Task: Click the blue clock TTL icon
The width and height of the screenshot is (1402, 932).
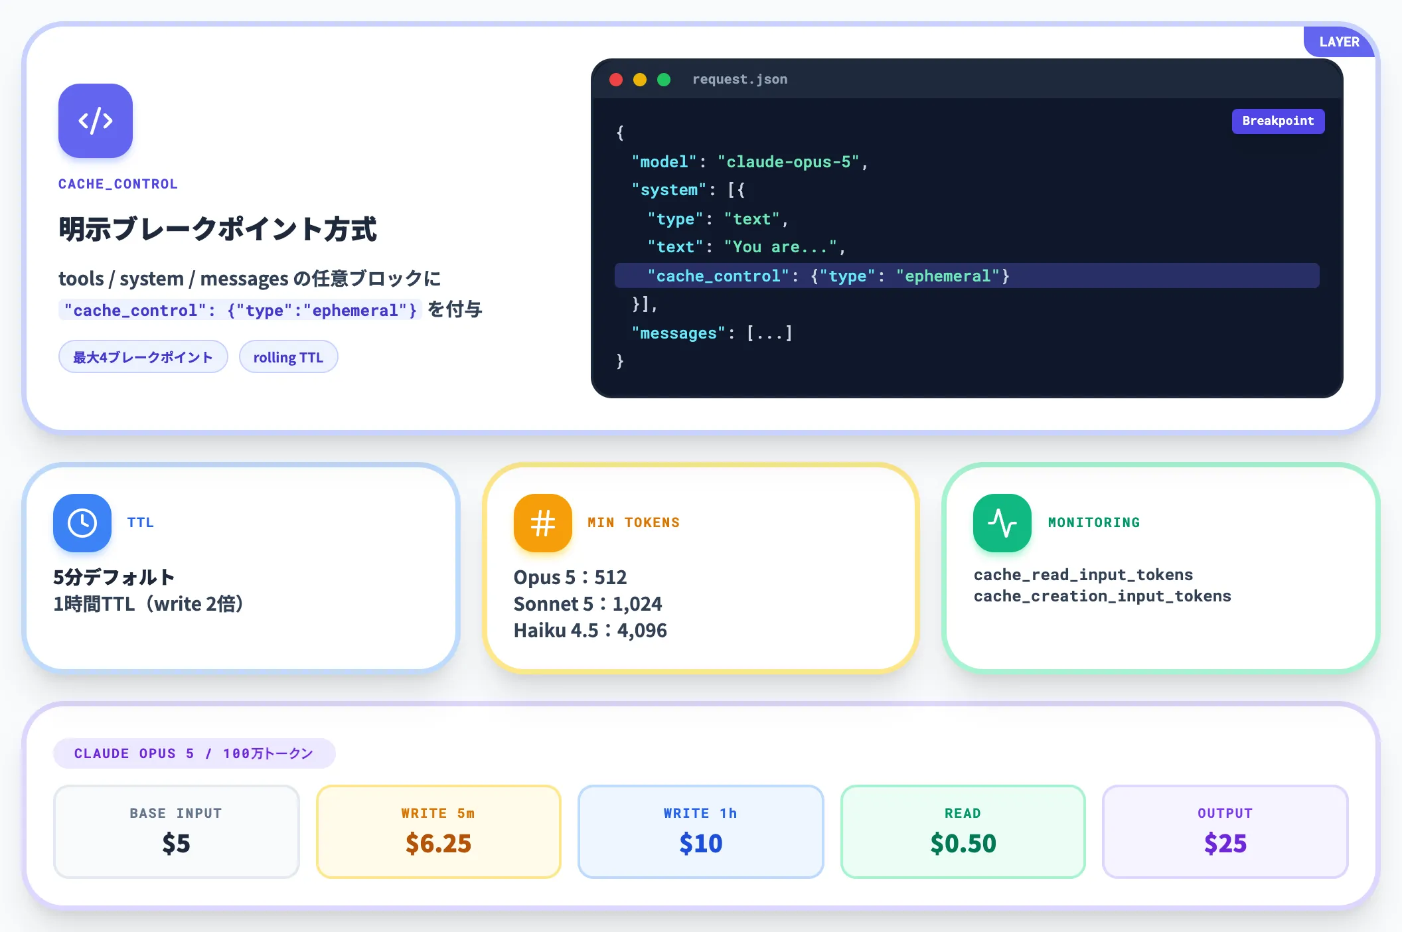Action: tap(82, 523)
